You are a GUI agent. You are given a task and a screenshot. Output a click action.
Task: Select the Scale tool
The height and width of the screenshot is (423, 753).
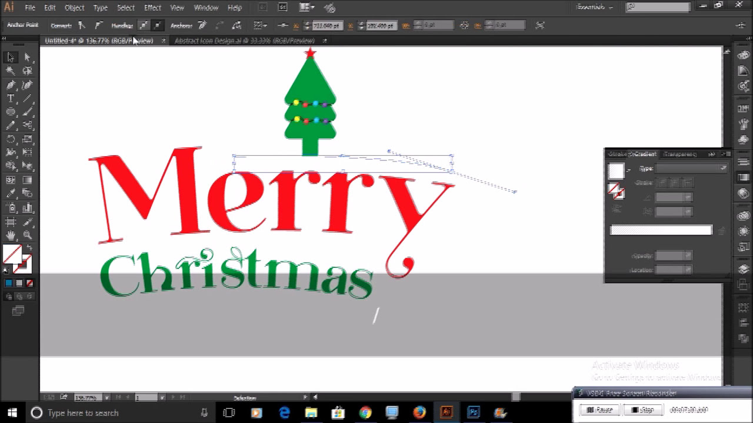pyautogui.click(x=27, y=139)
